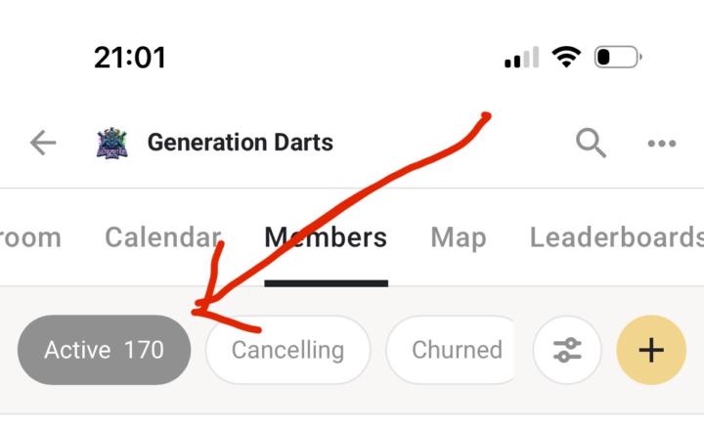
Task: Tap the Generation Darts logo
Action: [x=112, y=144]
